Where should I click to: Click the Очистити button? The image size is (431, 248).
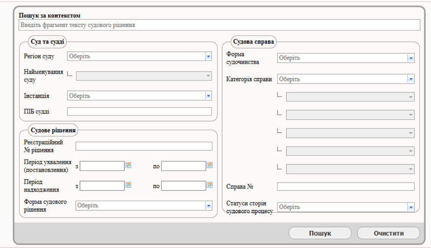pyautogui.click(x=388, y=233)
